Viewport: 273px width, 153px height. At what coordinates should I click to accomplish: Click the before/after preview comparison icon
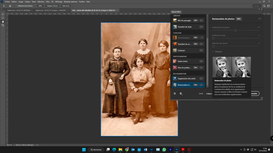click(x=174, y=93)
